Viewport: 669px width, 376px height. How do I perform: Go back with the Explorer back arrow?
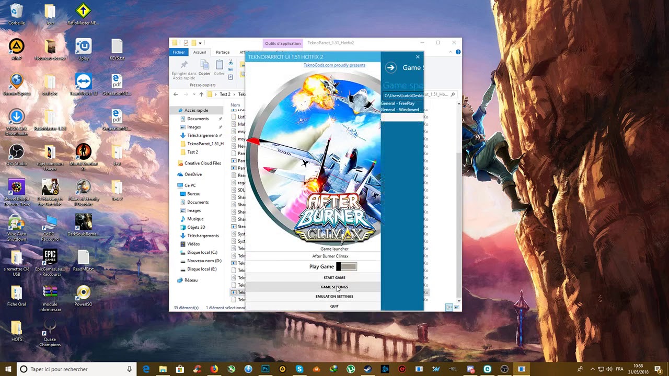(176, 95)
